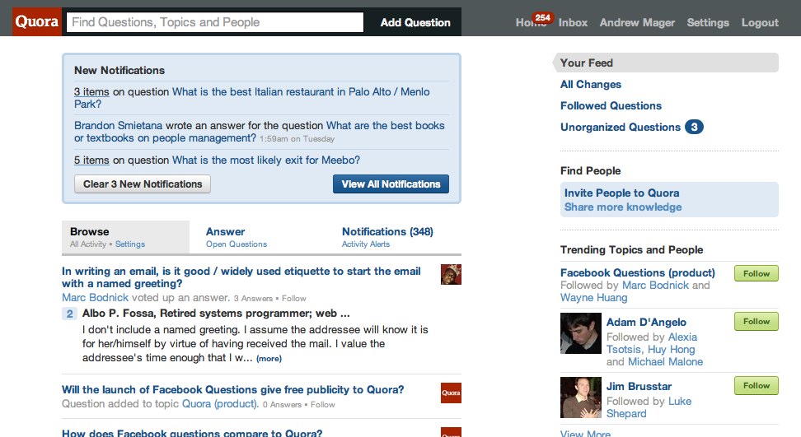Open Jim Brusstar's profile photo
801x437 pixels.
coord(580,397)
